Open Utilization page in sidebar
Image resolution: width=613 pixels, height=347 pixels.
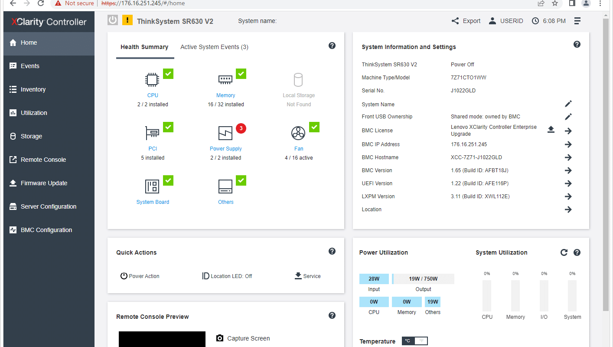[49, 113]
